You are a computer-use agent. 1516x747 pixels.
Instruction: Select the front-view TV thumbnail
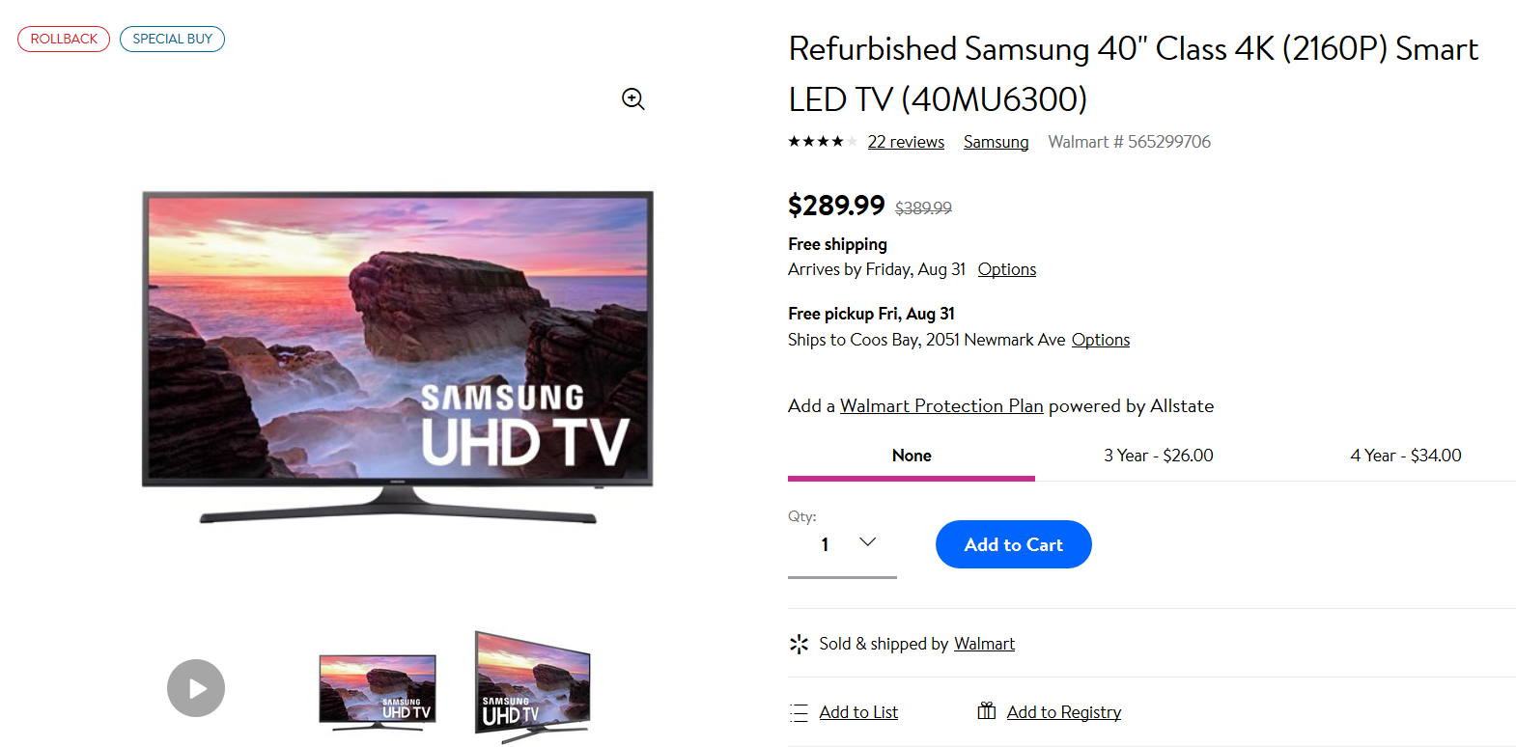coord(378,690)
